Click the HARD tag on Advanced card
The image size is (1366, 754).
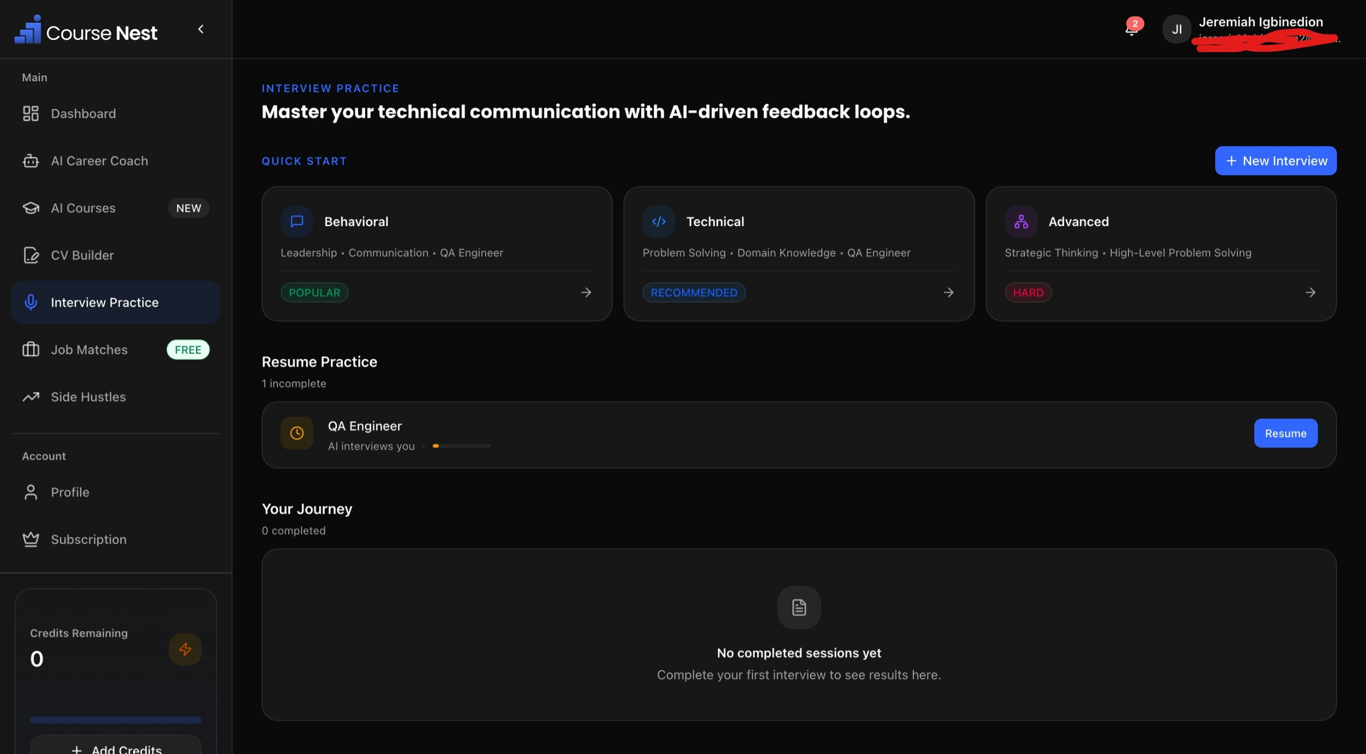[1027, 293]
